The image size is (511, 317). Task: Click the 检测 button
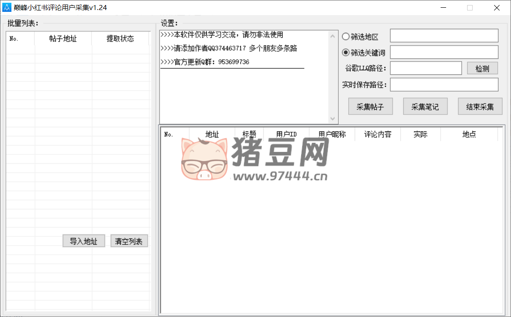click(482, 68)
